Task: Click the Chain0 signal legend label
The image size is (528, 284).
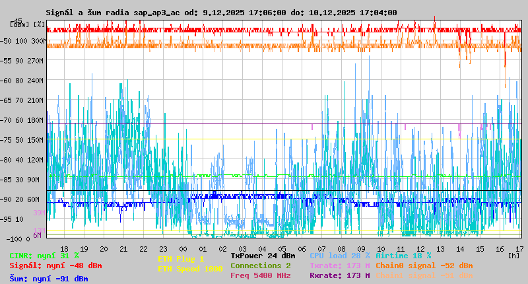Action: point(424,266)
